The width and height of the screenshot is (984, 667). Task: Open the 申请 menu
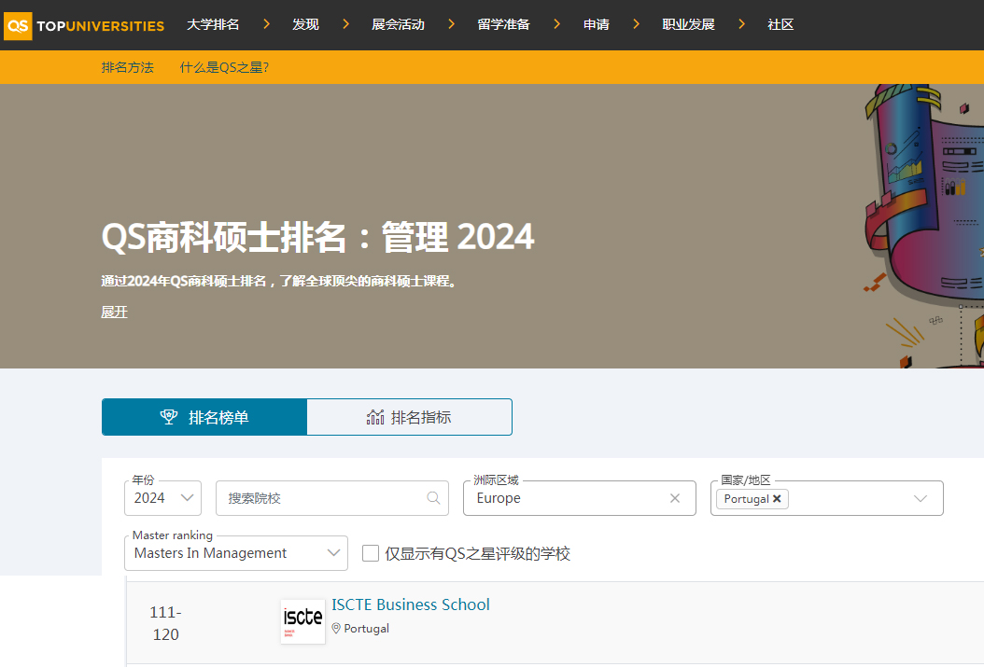(597, 24)
